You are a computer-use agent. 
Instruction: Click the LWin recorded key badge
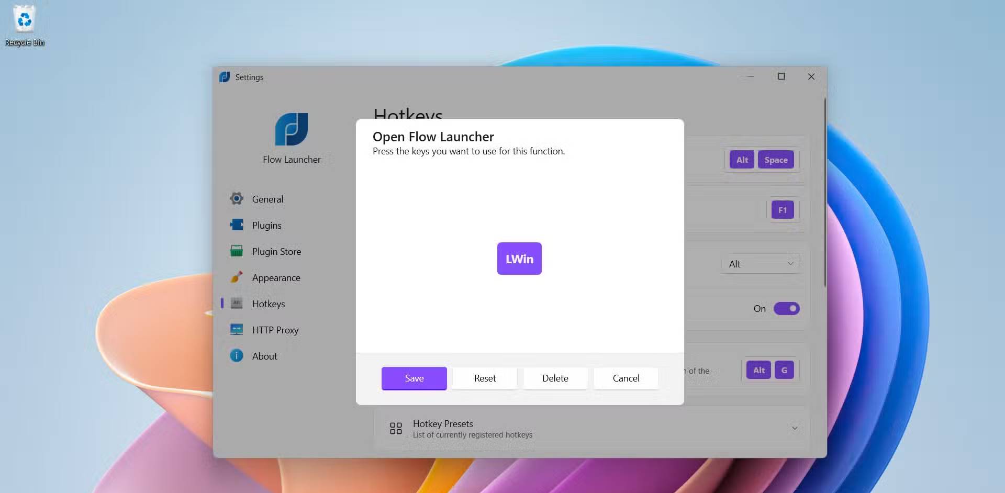point(519,259)
